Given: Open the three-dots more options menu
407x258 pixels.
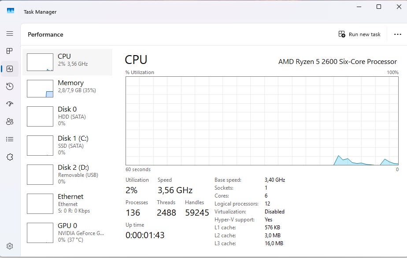Looking at the screenshot, I should (x=397, y=34).
